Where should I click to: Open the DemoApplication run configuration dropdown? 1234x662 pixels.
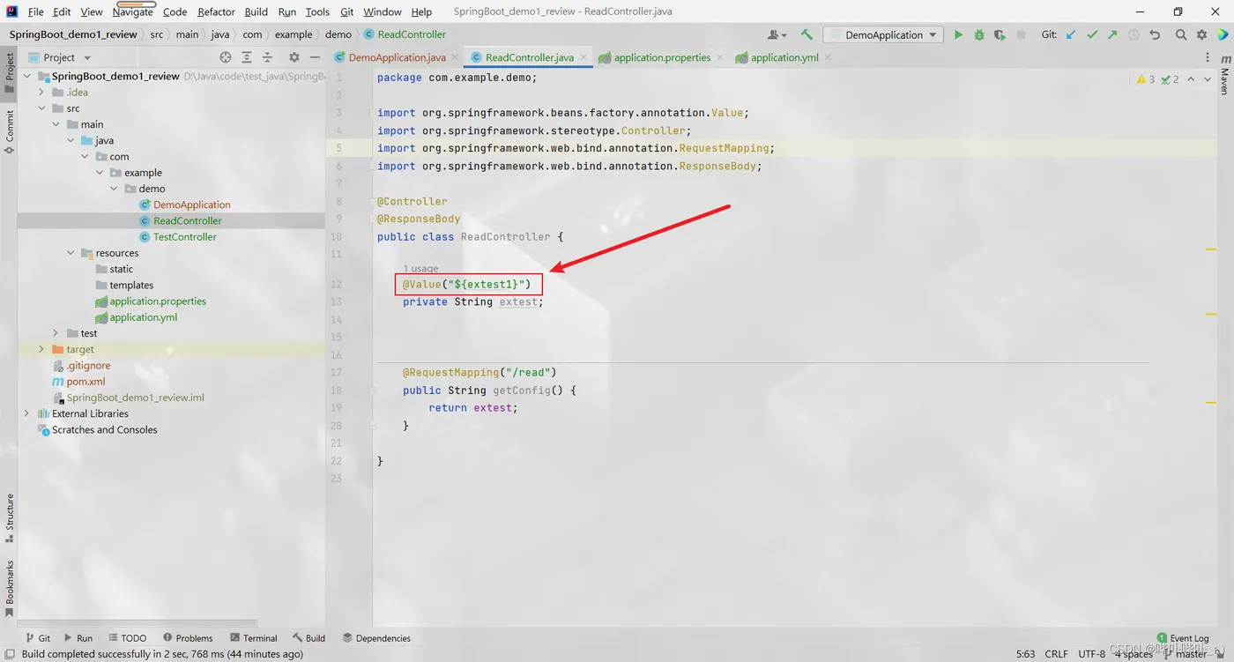tap(882, 34)
